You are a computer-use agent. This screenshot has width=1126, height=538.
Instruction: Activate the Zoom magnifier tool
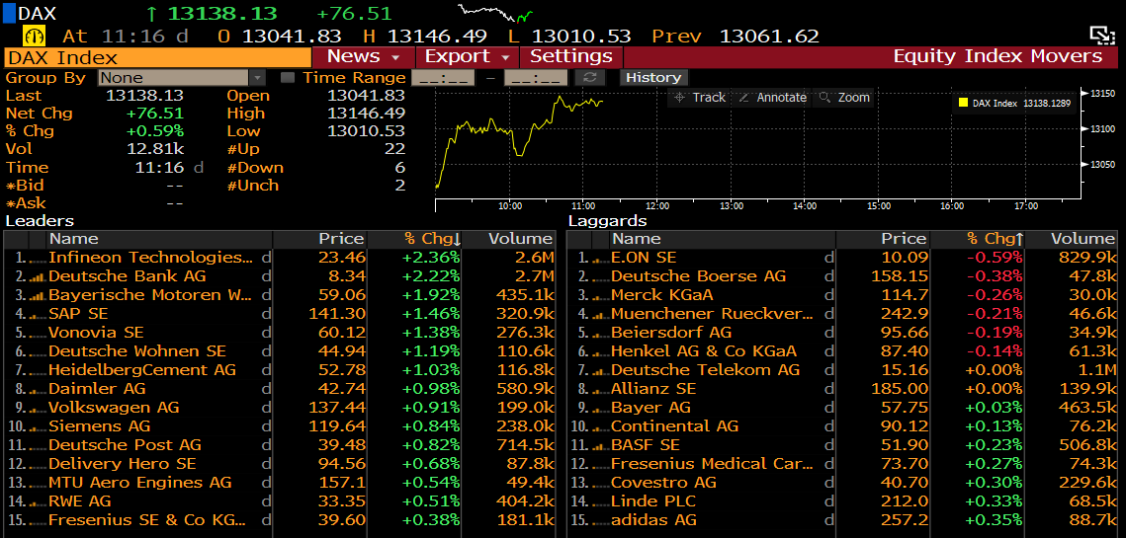click(844, 98)
